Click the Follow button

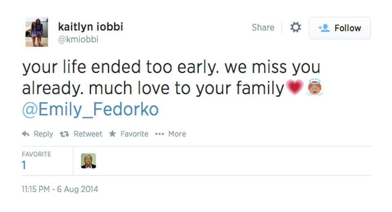340,28
